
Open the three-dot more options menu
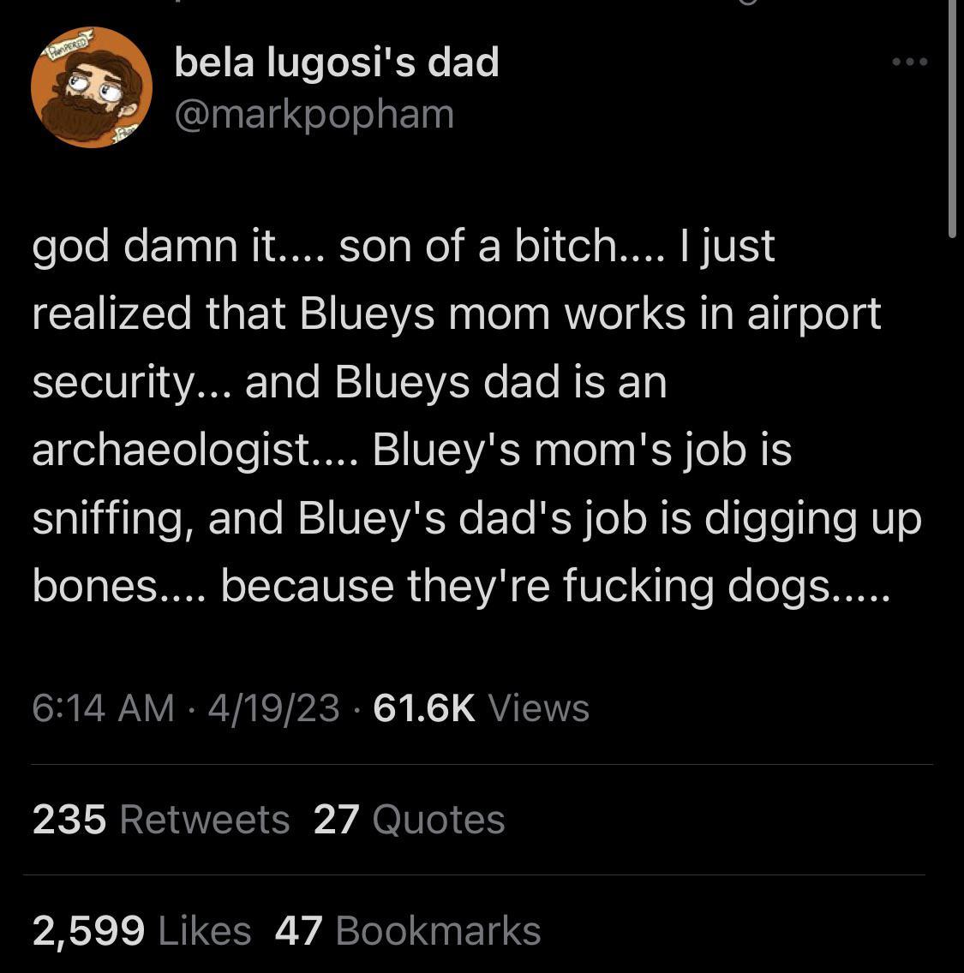tap(909, 62)
